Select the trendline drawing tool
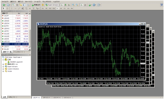 (19, 9)
